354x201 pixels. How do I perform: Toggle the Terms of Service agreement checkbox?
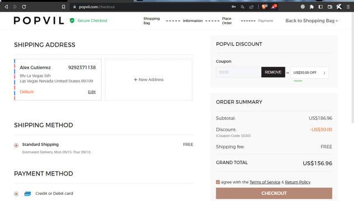[x=218, y=182]
